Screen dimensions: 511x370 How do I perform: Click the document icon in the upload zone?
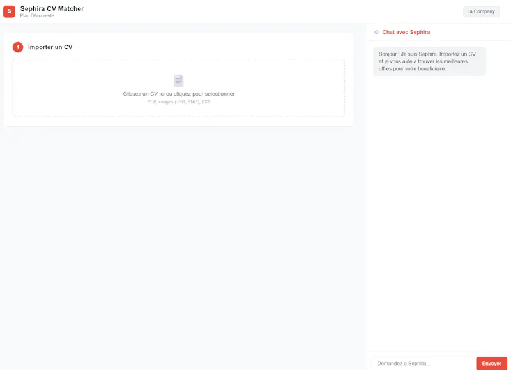(179, 80)
